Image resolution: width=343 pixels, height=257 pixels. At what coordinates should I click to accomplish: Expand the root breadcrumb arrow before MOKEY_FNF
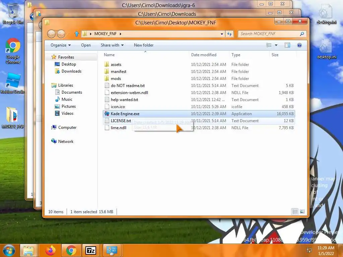click(90, 34)
